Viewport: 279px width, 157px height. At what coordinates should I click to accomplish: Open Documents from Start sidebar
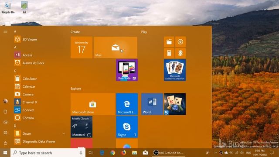coord(6,112)
